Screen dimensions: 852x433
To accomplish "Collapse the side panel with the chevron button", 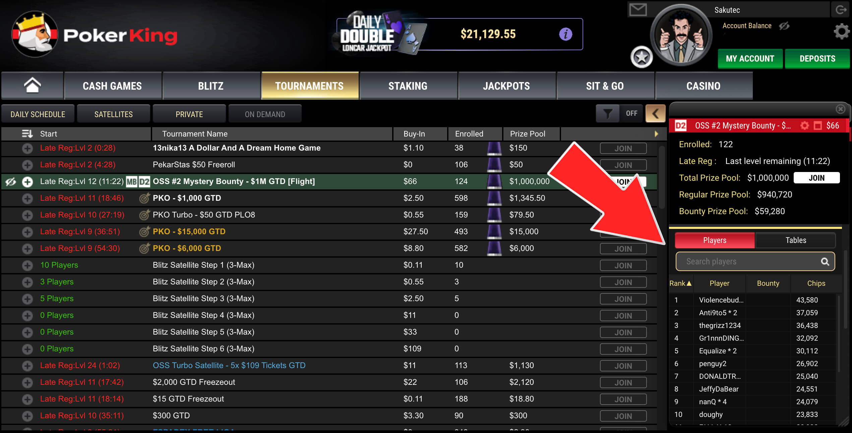I will point(655,113).
